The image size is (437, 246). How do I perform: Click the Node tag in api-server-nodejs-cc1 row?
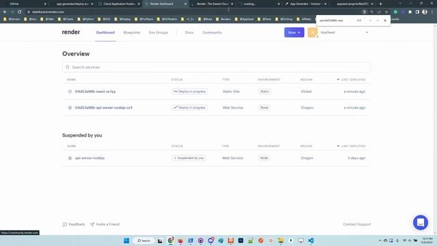[x=264, y=108]
